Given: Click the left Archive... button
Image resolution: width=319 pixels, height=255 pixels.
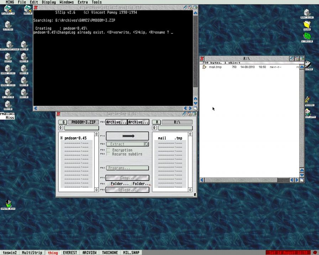Looking at the screenshot, I should click(116, 122).
